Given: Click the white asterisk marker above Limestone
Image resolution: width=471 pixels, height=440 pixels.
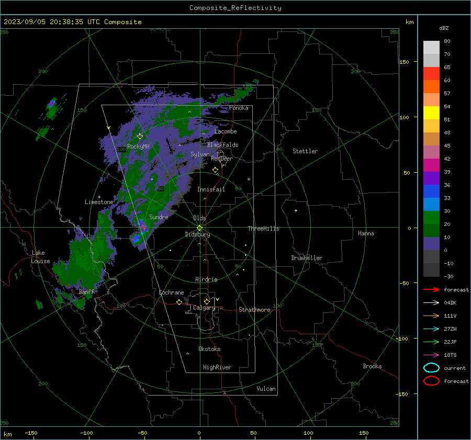Looking at the screenshot, I should [99, 197].
